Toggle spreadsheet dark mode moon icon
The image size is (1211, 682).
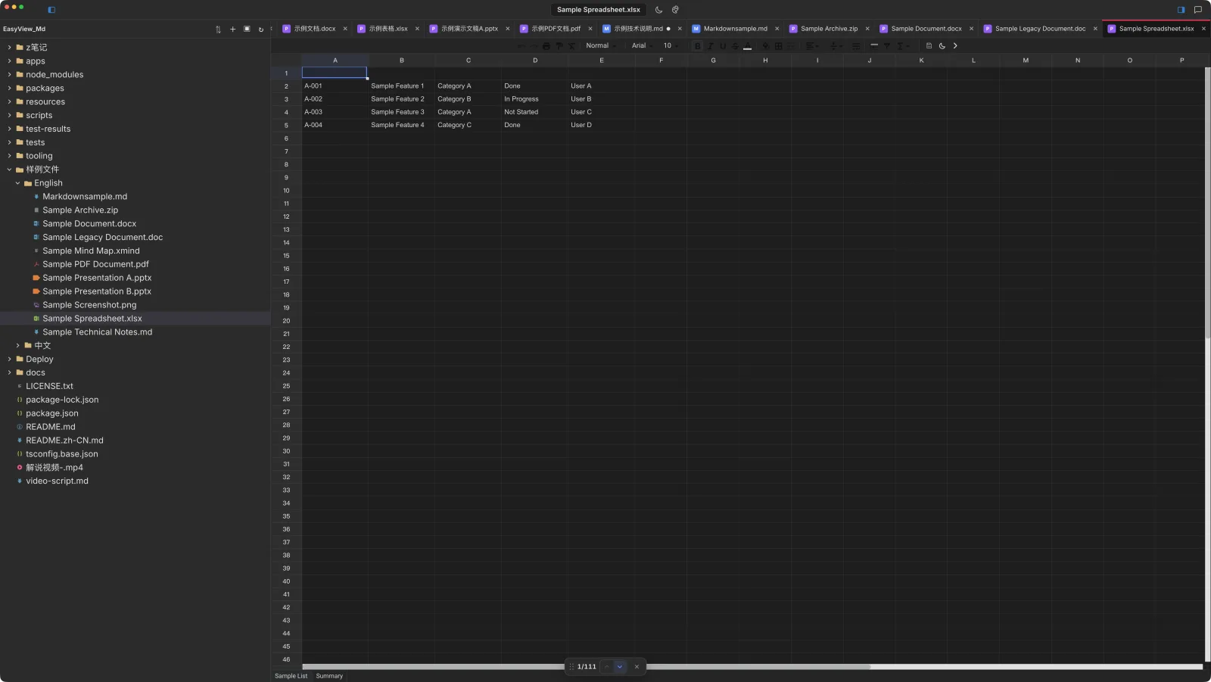(942, 46)
